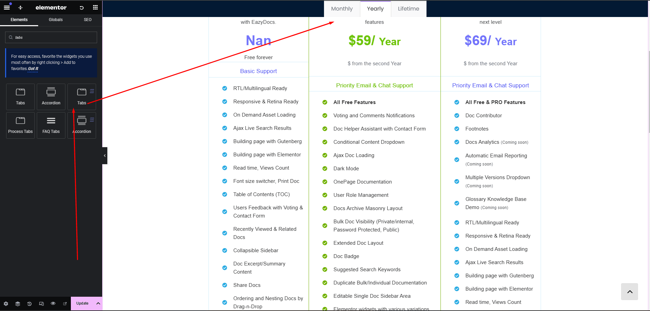Viewport: 650px width, 311px height.
Task: Click the external link icon in footer
Action: tap(65, 304)
